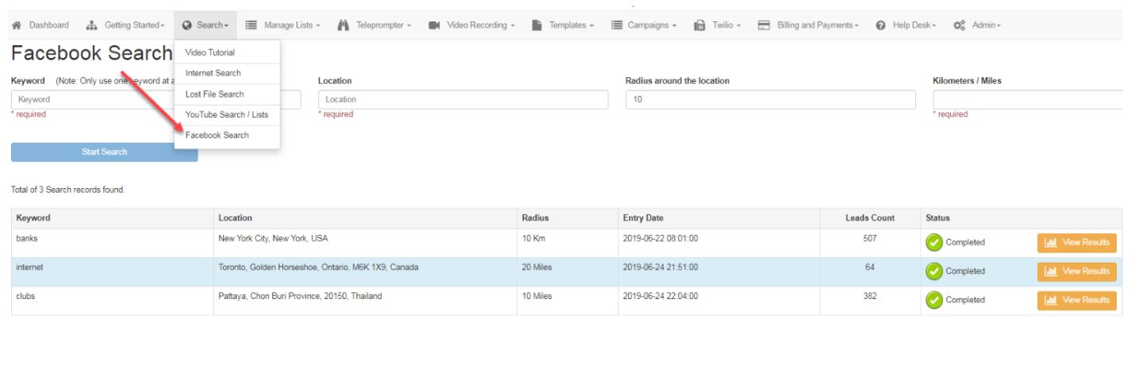Viewport: 1131px width, 384px height.
Task: Expand the Manage Lists dropdown
Action: (x=282, y=25)
